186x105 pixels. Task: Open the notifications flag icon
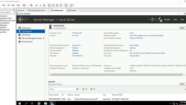160,20
